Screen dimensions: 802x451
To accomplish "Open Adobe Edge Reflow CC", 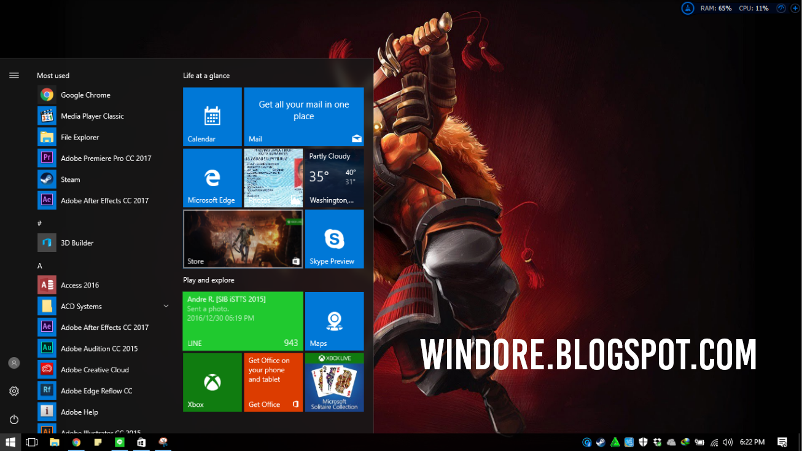I will pos(103,391).
